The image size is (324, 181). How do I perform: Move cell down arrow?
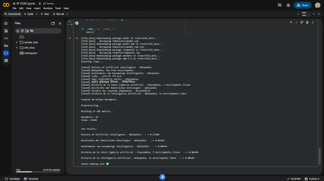tap(296, 23)
